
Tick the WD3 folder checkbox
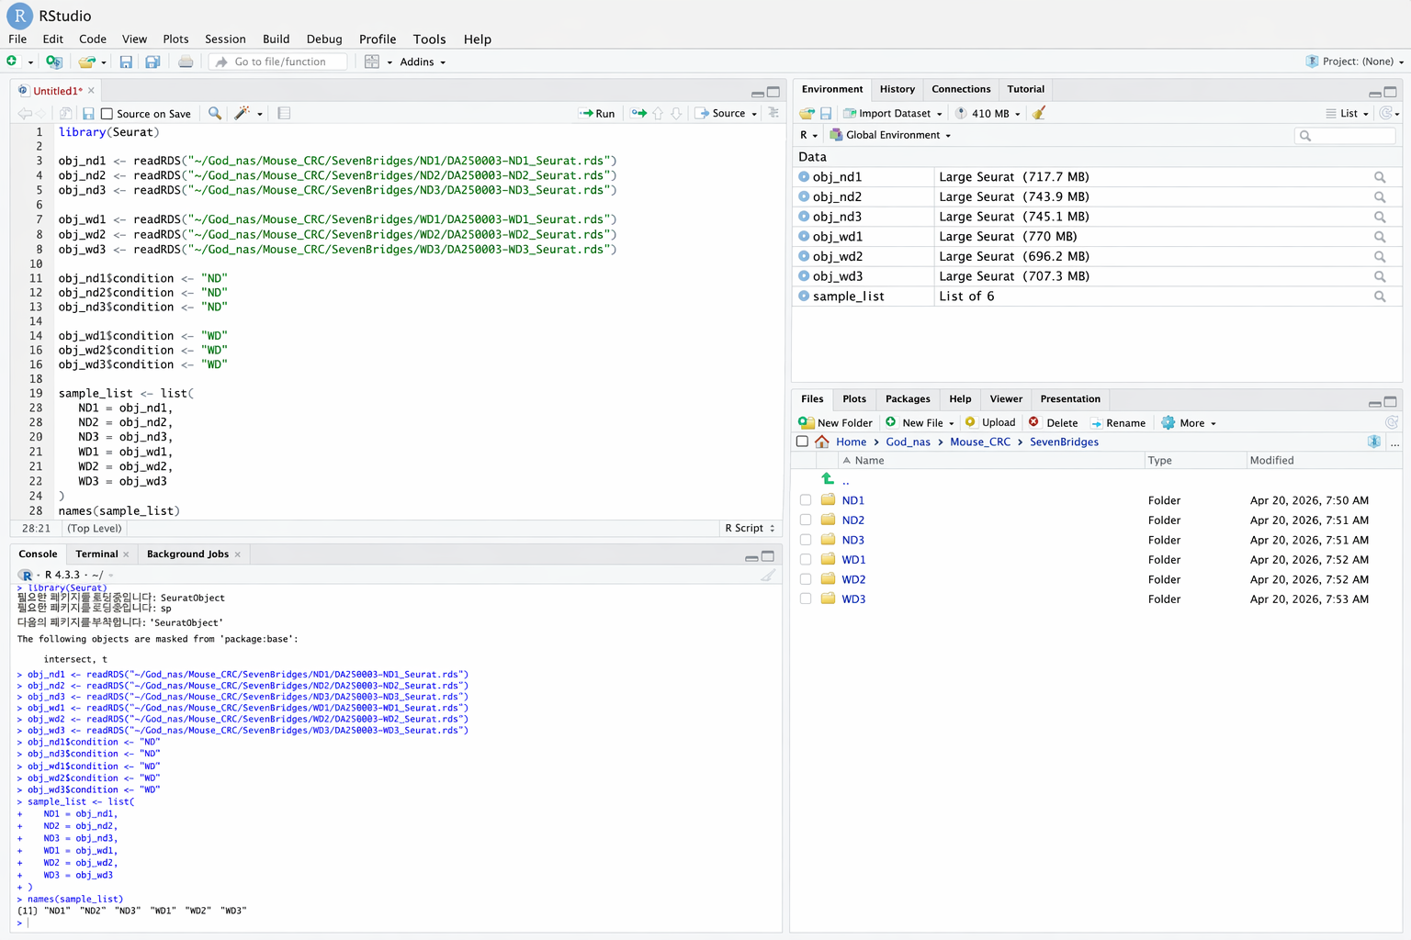806,599
